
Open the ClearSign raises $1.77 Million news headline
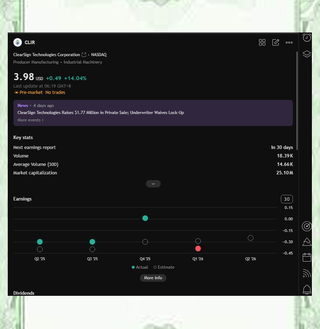click(x=101, y=113)
